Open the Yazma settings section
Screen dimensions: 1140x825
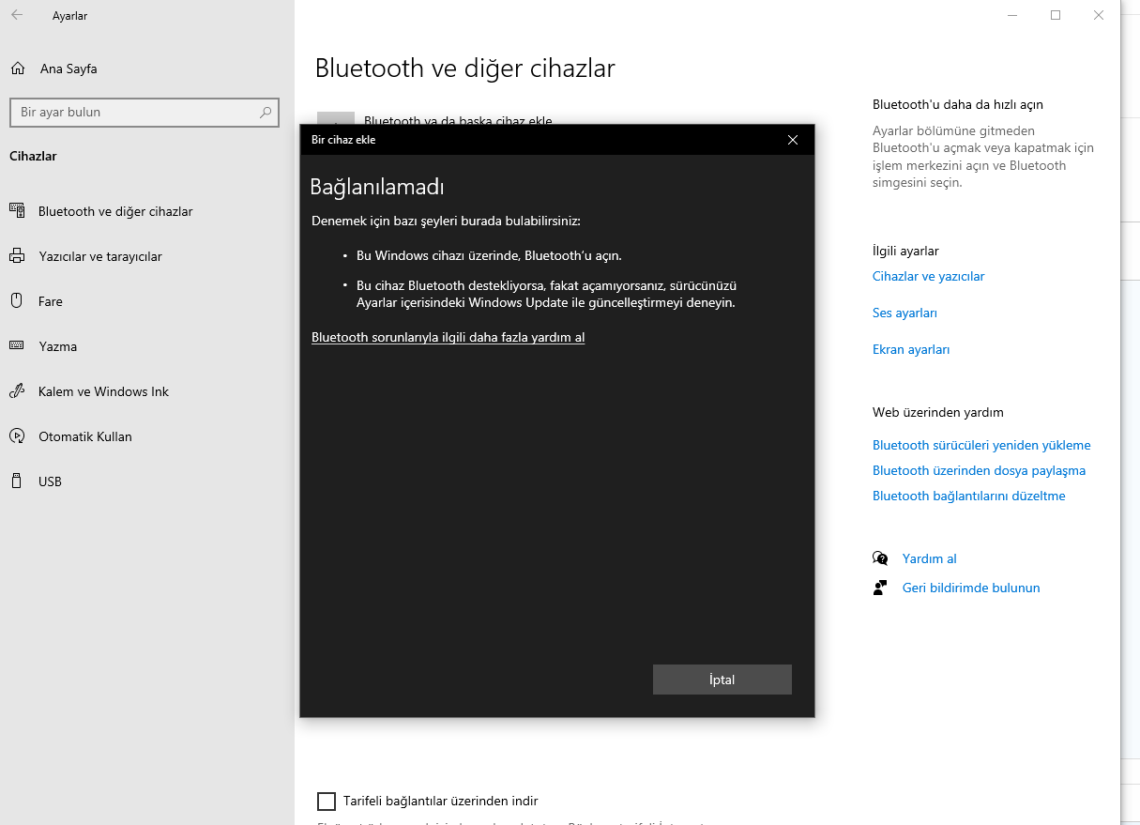(57, 346)
